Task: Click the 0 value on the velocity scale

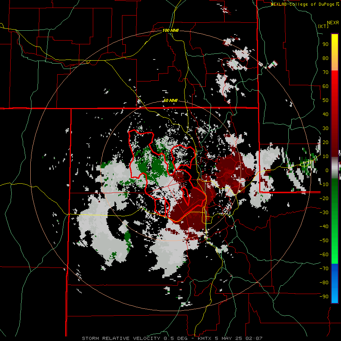Action: coord(327,170)
